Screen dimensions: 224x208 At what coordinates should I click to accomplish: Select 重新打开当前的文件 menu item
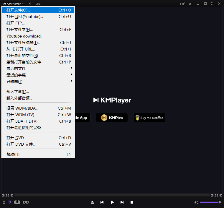38,62
